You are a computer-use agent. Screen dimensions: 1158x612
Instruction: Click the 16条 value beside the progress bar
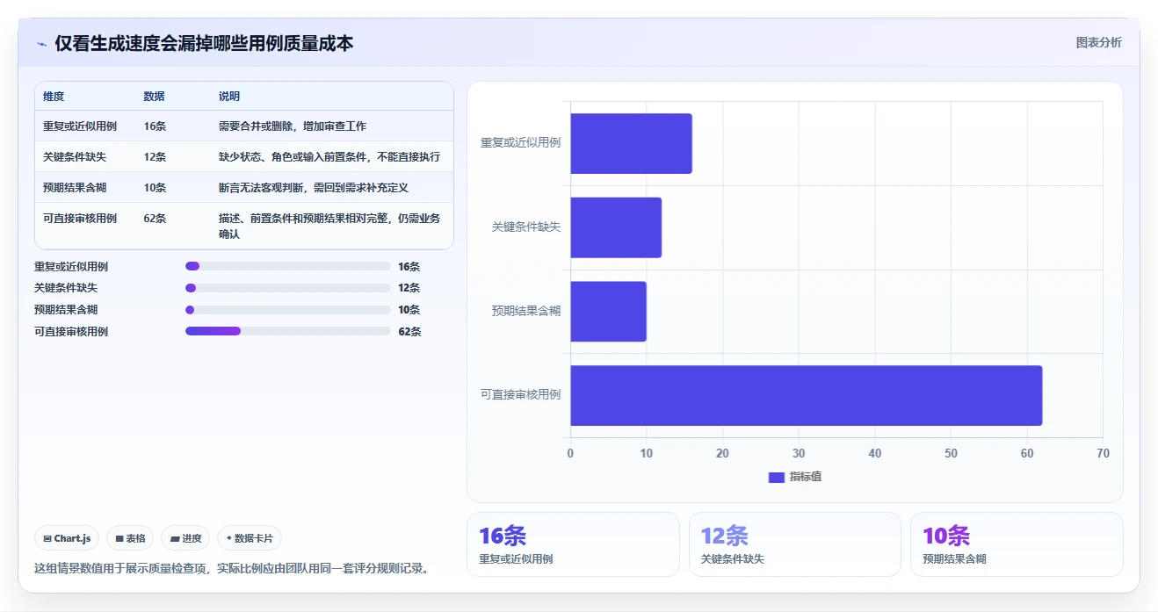click(x=409, y=267)
